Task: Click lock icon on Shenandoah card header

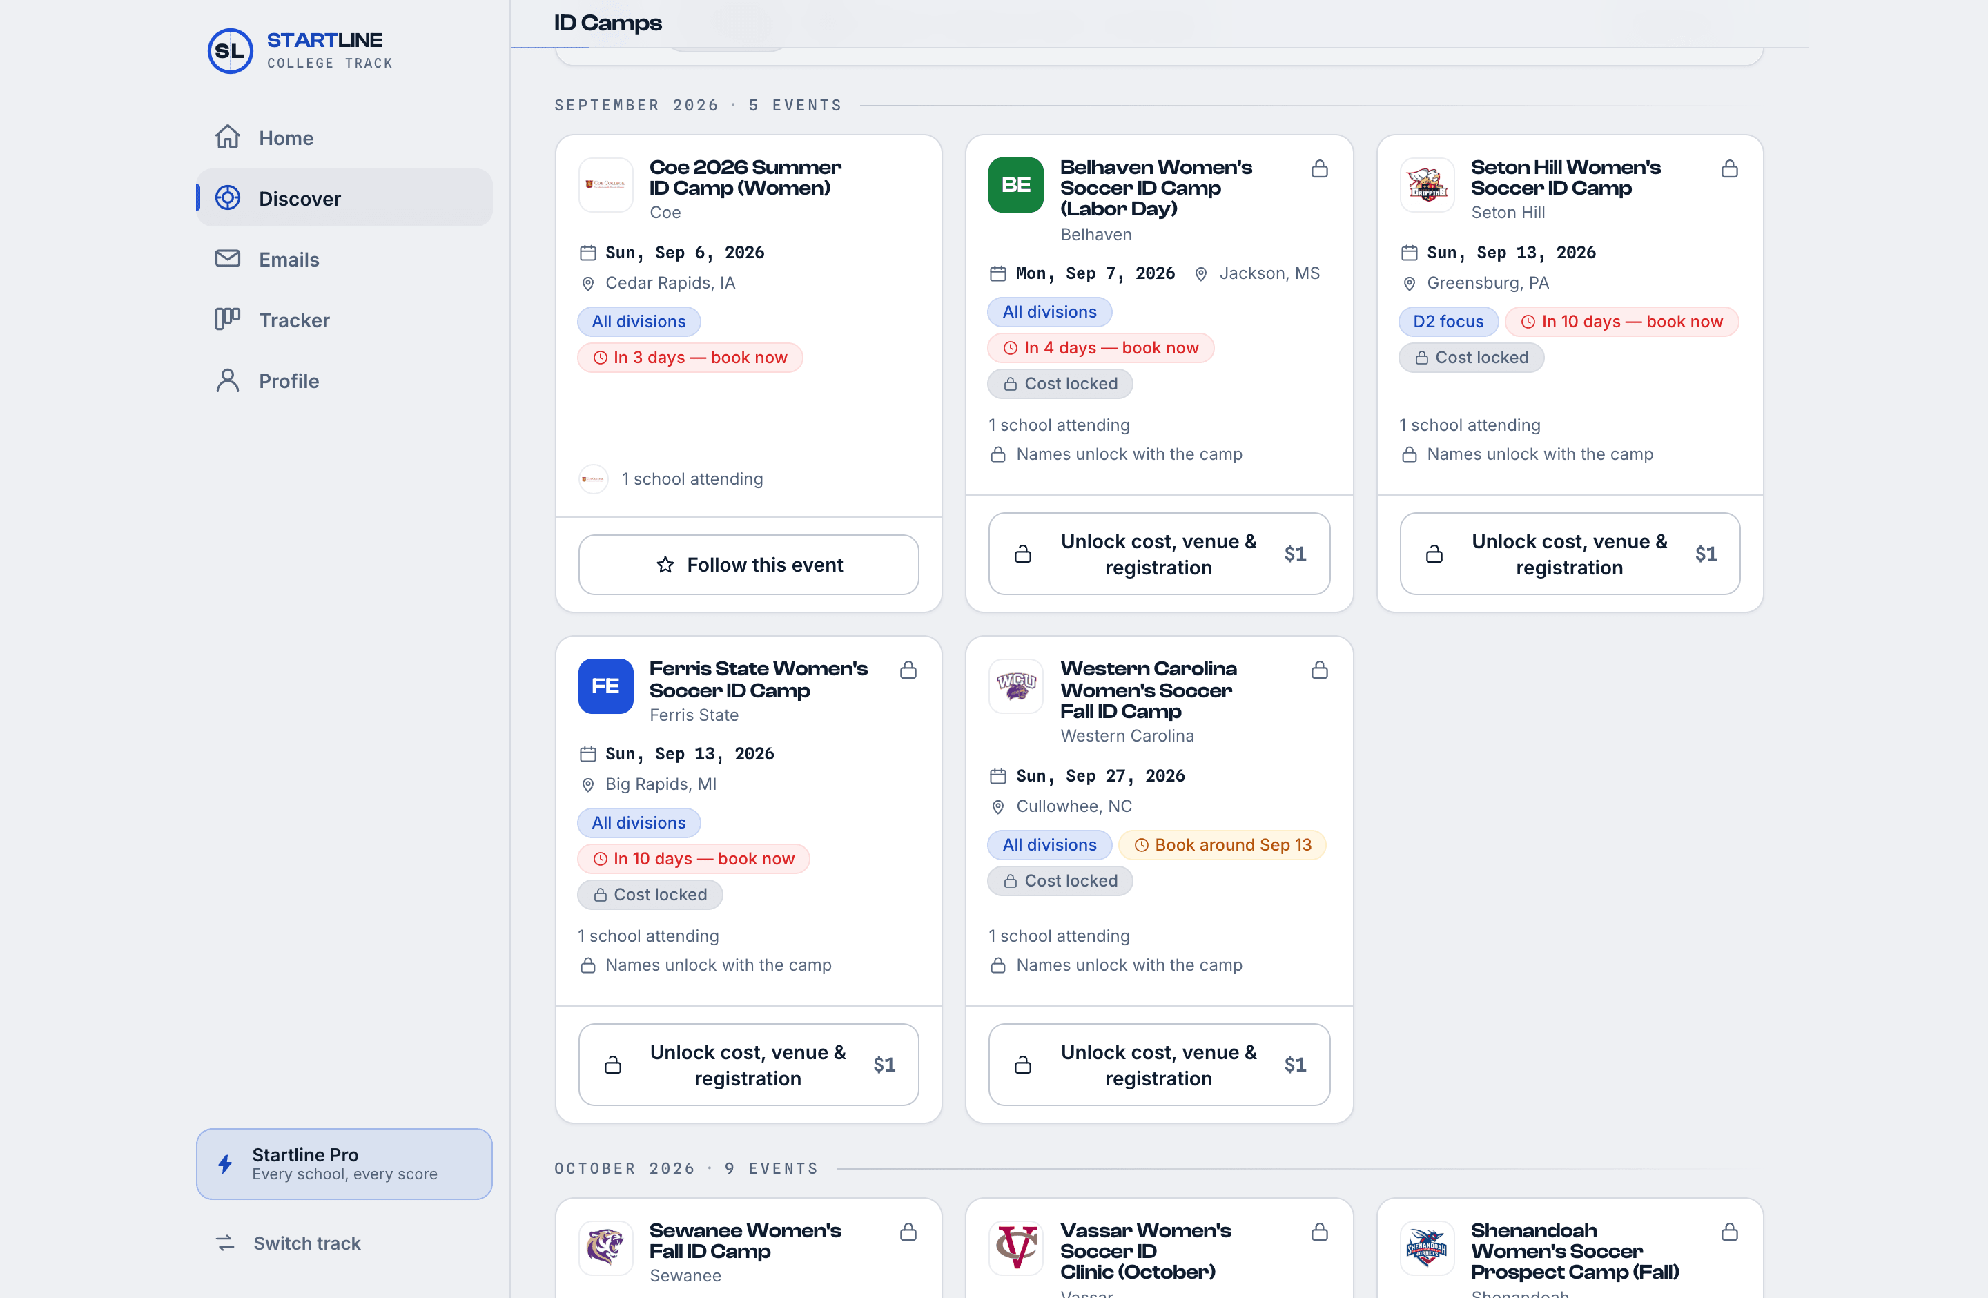Action: 1730,1232
